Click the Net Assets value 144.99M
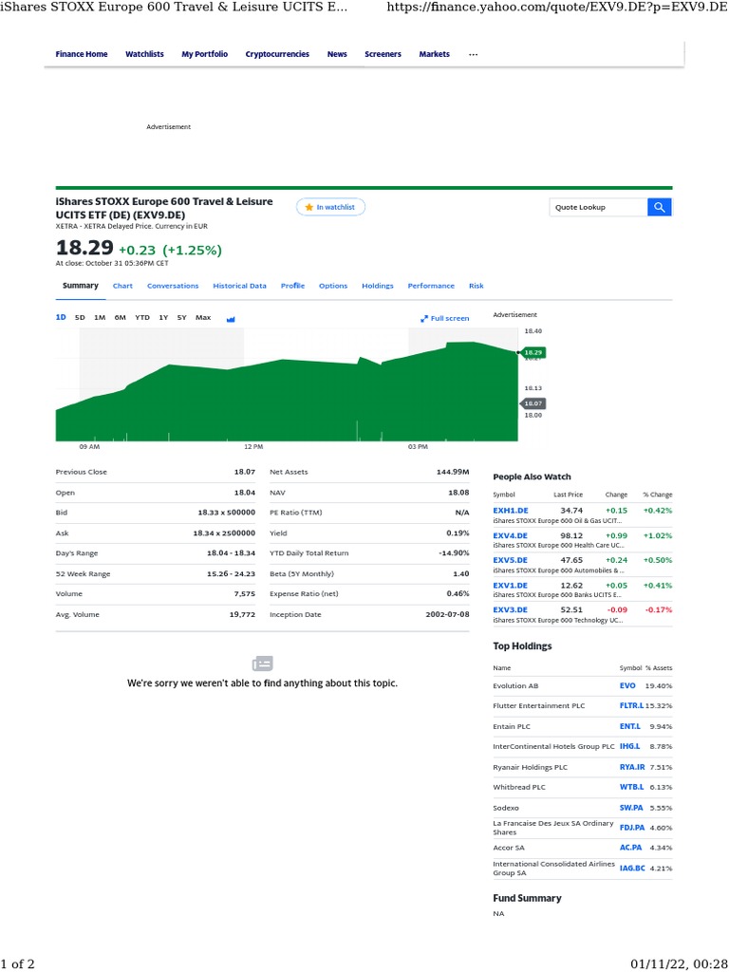 (453, 472)
